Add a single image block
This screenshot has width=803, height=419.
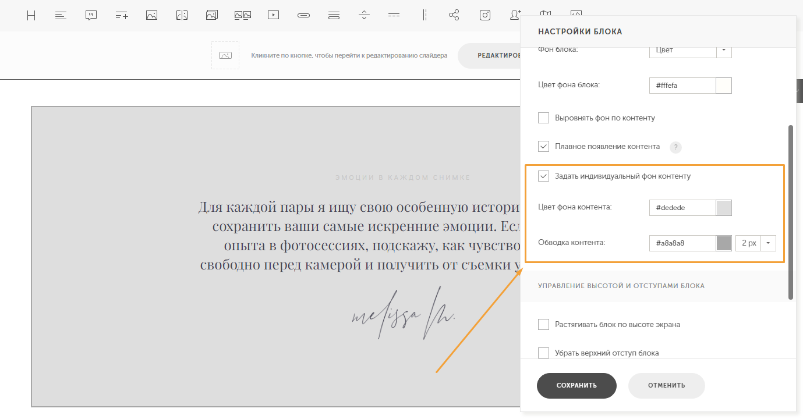152,16
